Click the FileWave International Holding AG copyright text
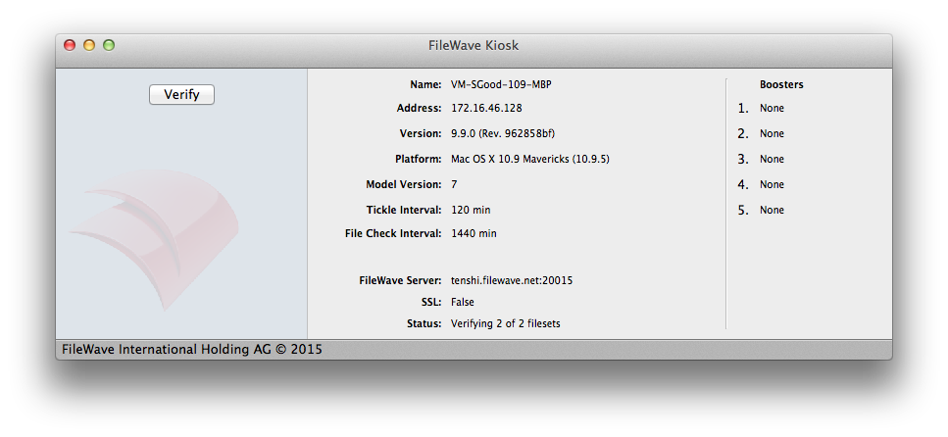This screenshot has width=948, height=437. click(191, 350)
